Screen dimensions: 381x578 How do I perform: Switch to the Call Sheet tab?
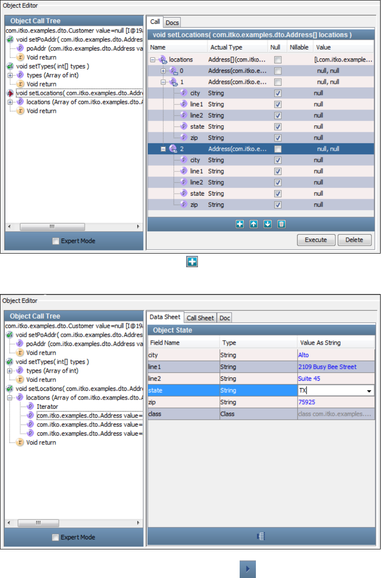(x=200, y=318)
